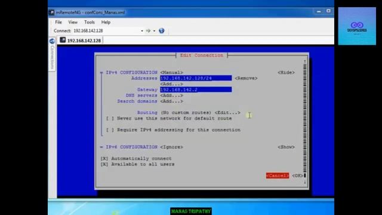Open the Connections side panel tab
Viewport: 382px width, 215px height.
click(52, 54)
